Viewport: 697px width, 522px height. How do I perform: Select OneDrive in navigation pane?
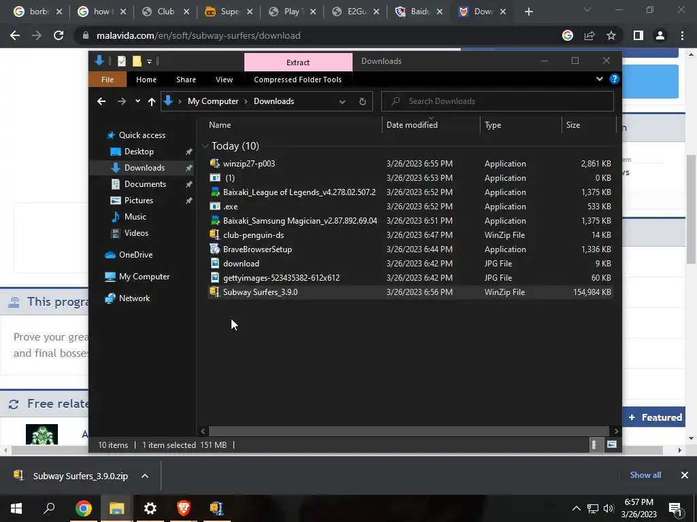point(135,255)
